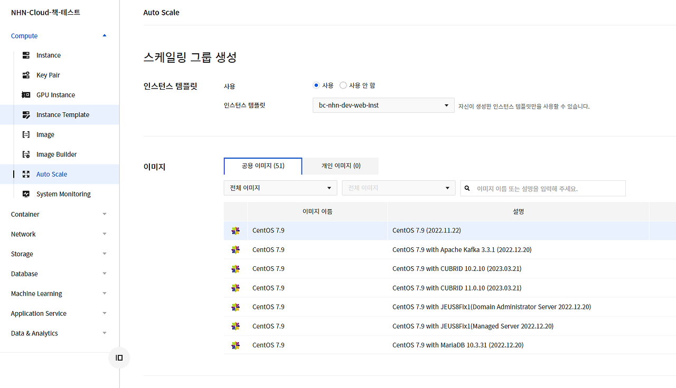
Task: Click the GPU Instance sidebar icon
Action: 26,94
